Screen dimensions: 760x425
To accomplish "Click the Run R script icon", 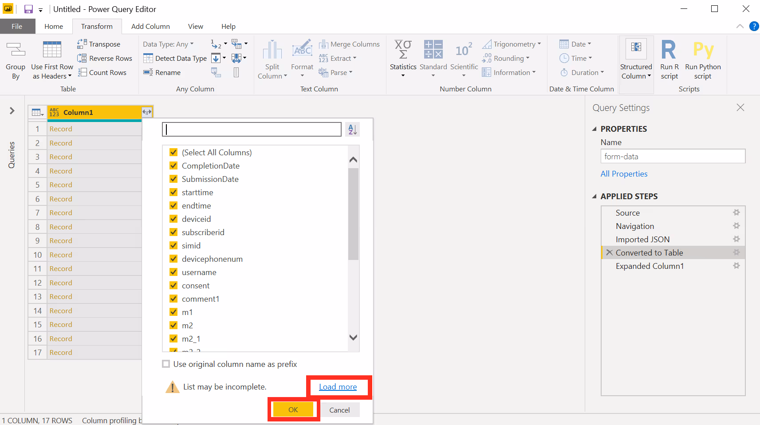I will (x=669, y=50).
